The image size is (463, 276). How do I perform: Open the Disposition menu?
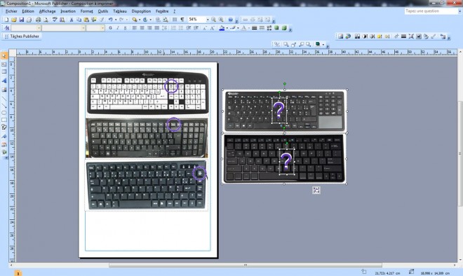[x=141, y=11]
